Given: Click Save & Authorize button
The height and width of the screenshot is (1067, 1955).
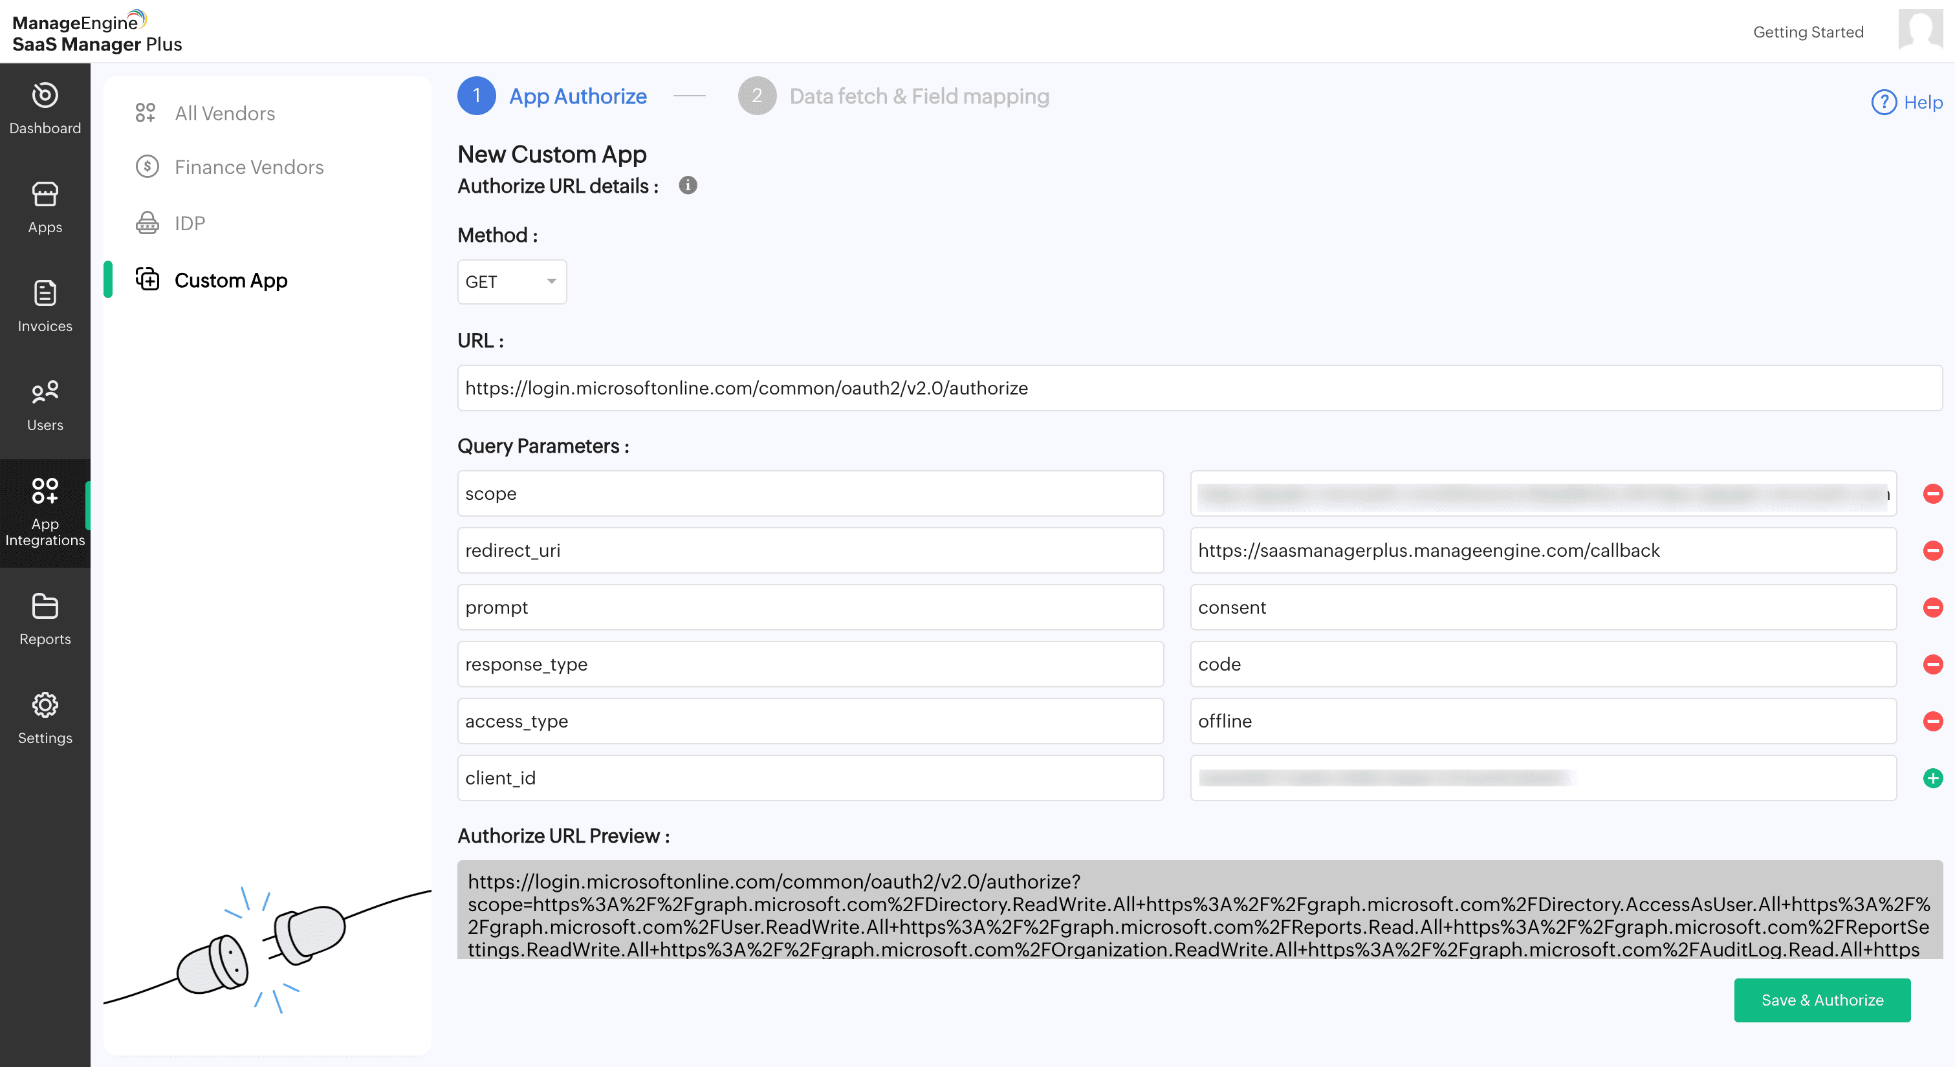Looking at the screenshot, I should (1822, 1000).
